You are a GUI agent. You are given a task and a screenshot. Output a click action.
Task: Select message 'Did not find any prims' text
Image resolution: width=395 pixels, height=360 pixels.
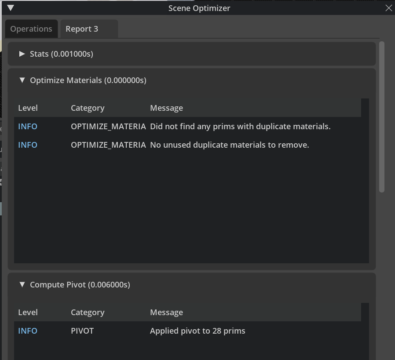pyautogui.click(x=240, y=127)
